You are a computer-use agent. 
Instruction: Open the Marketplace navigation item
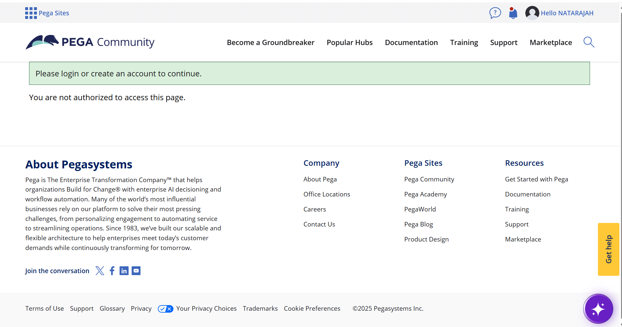(550, 42)
